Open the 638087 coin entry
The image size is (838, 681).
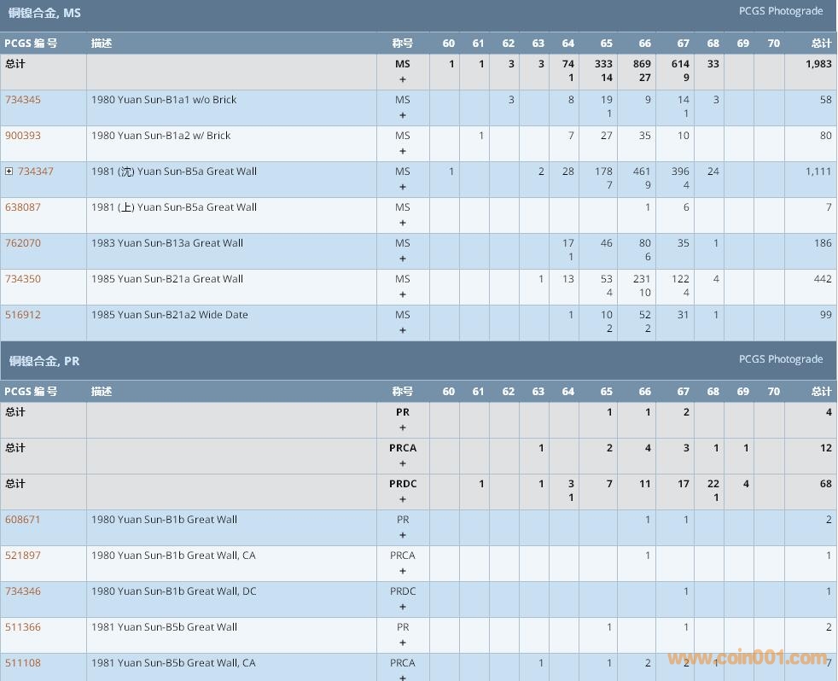23,207
